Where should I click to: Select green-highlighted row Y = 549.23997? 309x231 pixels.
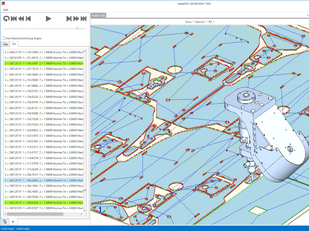(44, 63)
